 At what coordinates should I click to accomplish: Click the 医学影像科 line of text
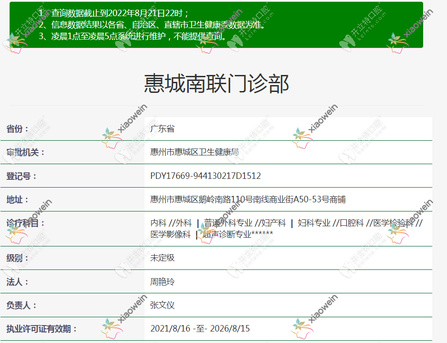[211, 234]
